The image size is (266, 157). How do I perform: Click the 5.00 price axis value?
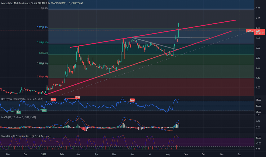click(x=258, y=8)
